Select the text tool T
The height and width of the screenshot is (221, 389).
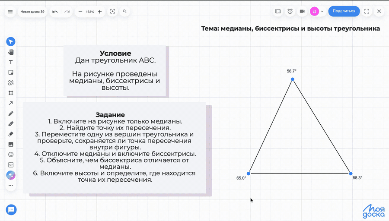coord(11,62)
